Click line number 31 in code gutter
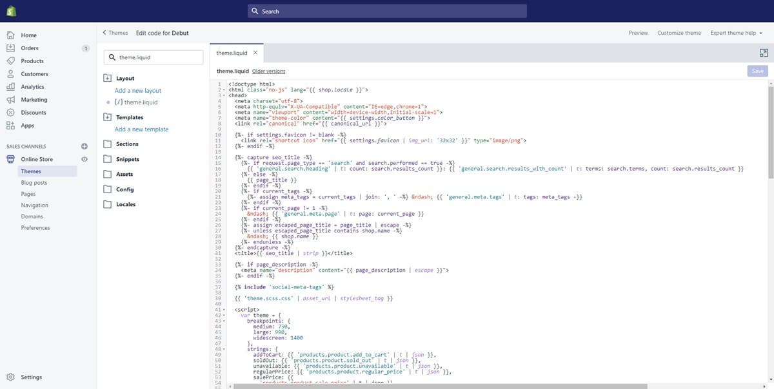Screen dimensions: 774x389 [219, 253]
